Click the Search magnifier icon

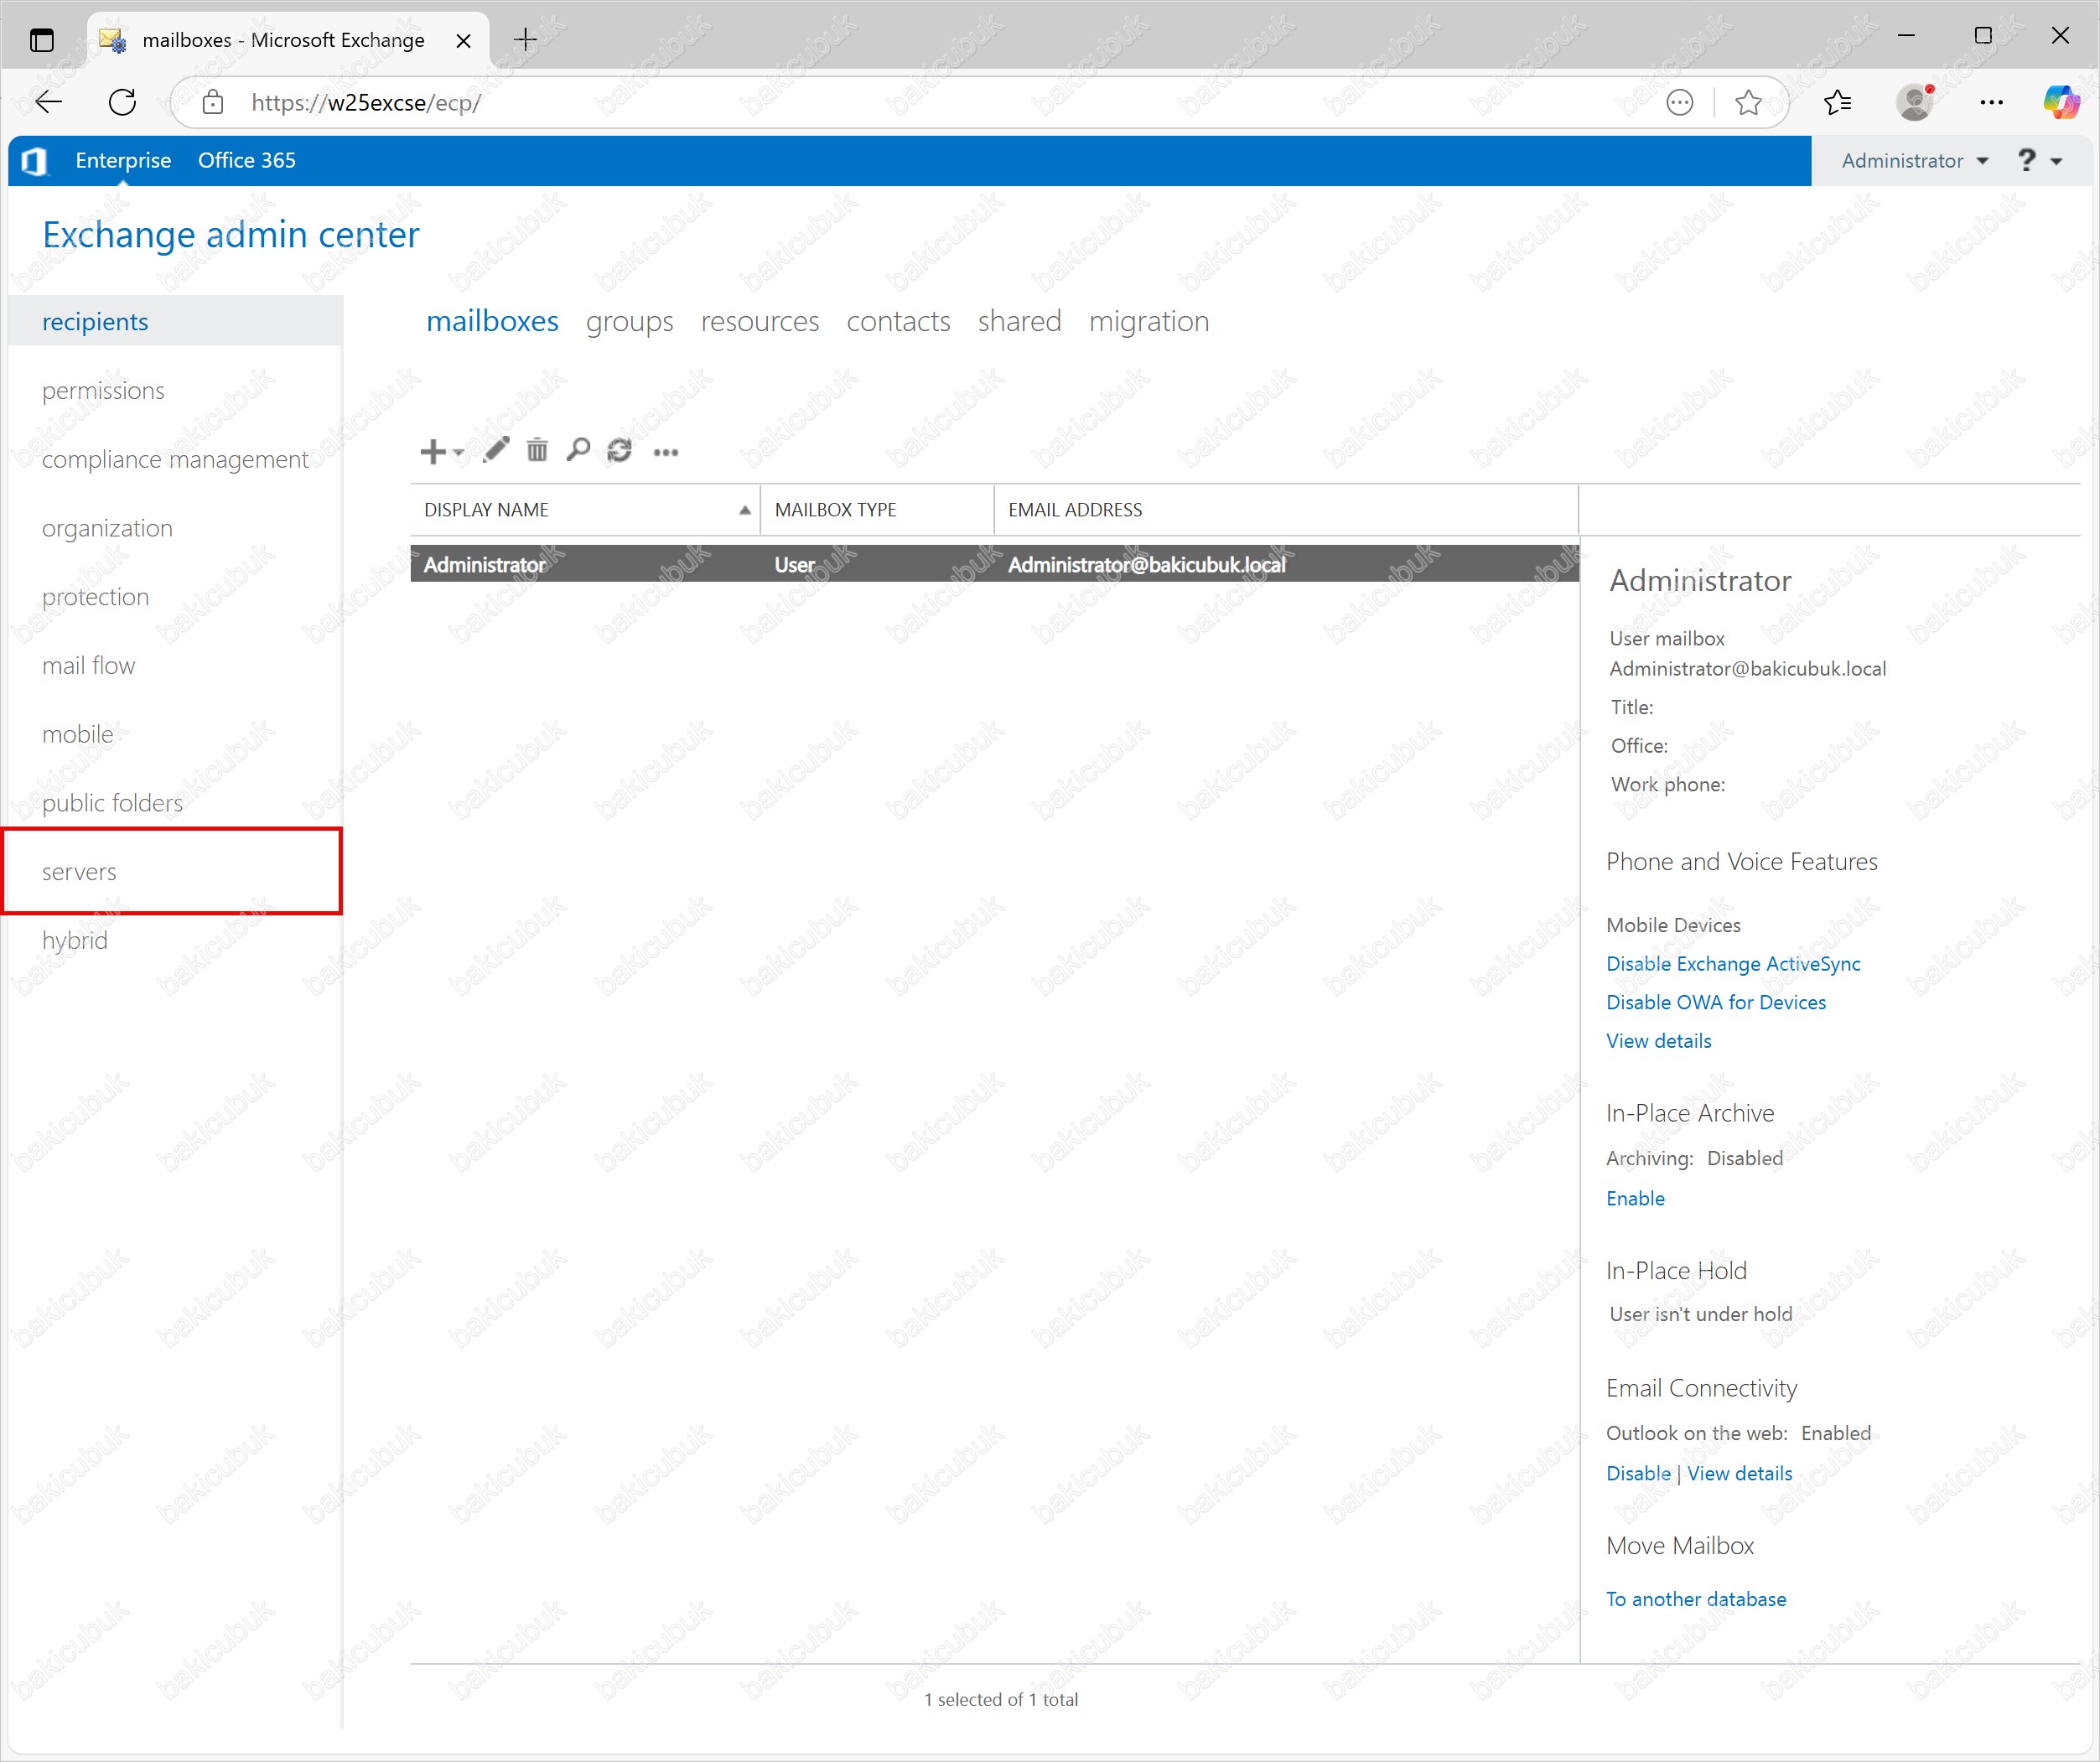pyautogui.click(x=578, y=450)
